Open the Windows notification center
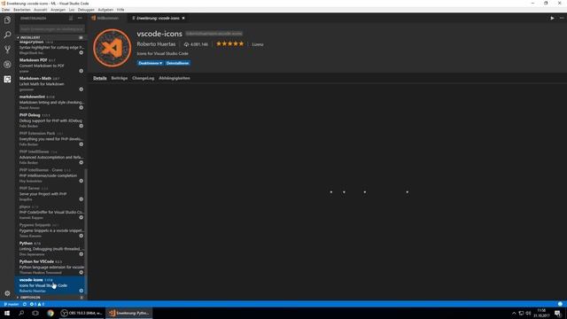This screenshot has height=319, width=567. (x=558, y=313)
